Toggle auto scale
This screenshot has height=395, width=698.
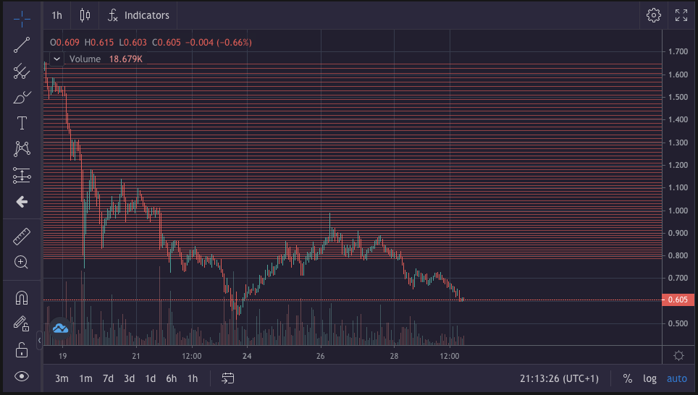click(676, 378)
